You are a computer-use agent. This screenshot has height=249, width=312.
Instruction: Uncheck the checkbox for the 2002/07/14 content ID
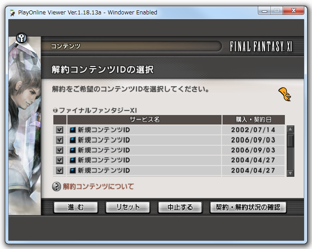(59, 130)
